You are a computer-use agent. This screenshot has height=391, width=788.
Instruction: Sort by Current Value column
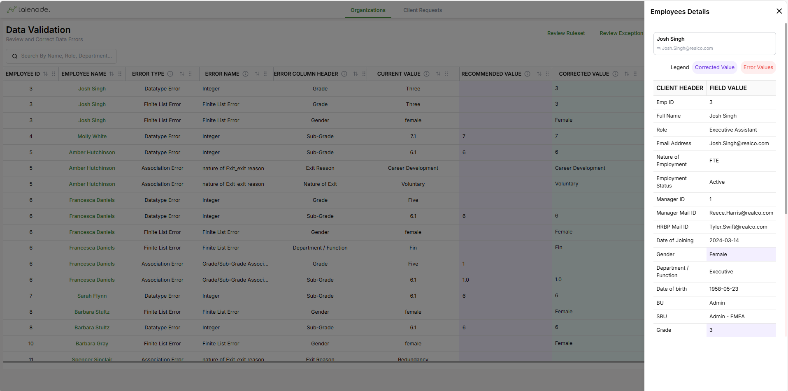coord(438,74)
